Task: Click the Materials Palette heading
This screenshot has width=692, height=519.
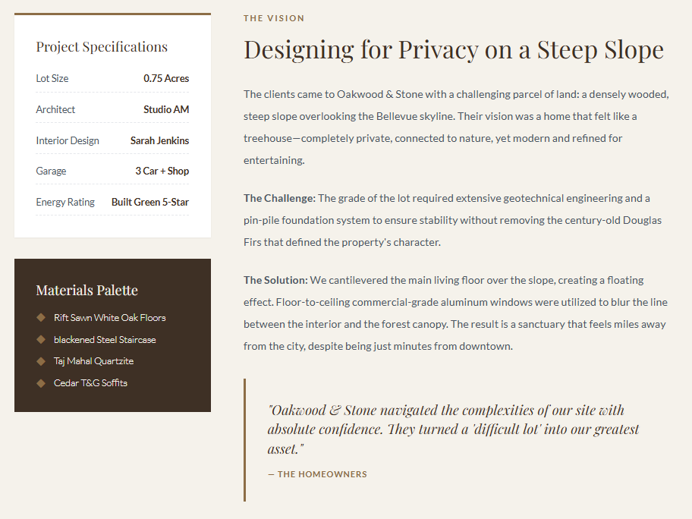Action: 86,291
